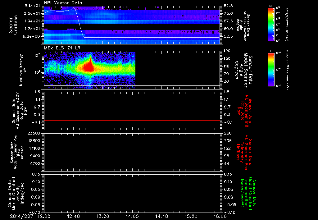The height and width of the screenshot is (220, 318).
Task: Click the '14100' scanner position tick
Action: coord(34,148)
